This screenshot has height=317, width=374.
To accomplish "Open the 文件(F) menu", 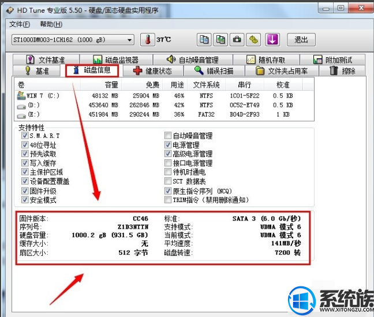I will (x=20, y=24).
